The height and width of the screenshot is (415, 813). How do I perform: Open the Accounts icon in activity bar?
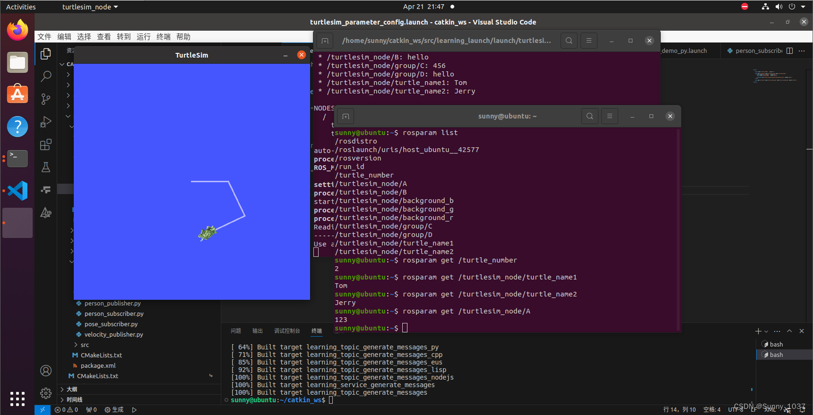(x=46, y=371)
